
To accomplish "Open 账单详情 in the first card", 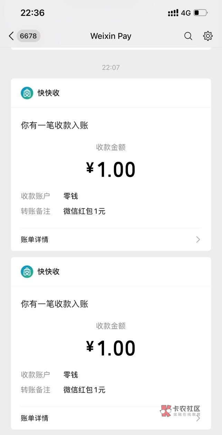I will [x=35, y=239].
